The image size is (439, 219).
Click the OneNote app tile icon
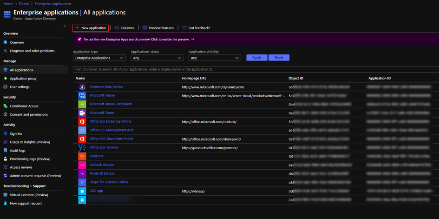point(82,156)
